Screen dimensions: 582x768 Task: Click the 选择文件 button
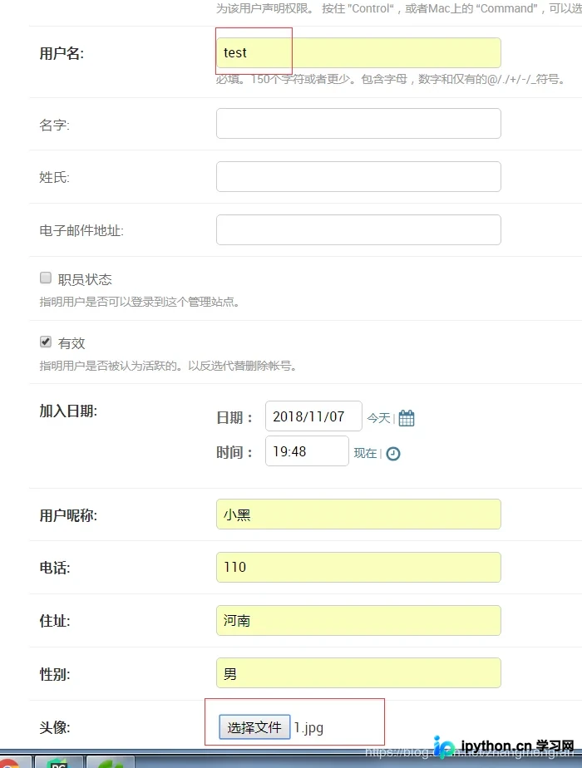254,726
